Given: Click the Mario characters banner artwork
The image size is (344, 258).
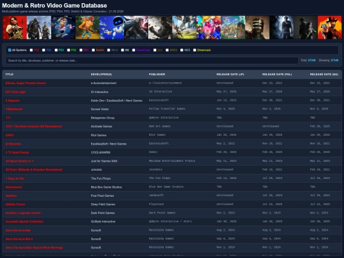Looking at the screenshot, I should [x=209, y=27].
